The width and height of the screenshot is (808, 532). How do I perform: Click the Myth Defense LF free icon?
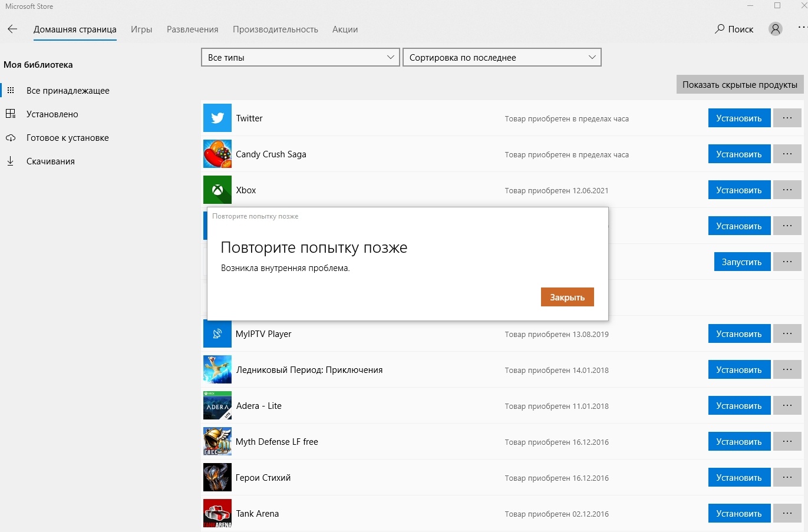(217, 441)
